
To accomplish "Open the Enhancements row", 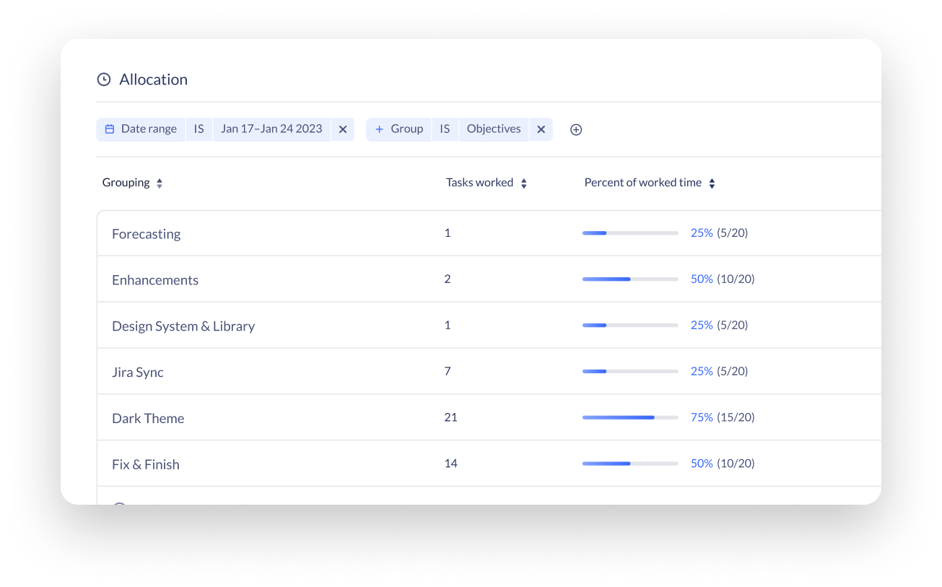I will click(489, 279).
